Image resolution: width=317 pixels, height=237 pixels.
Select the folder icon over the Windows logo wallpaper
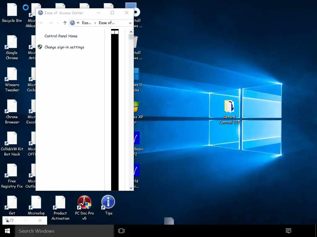(229, 112)
